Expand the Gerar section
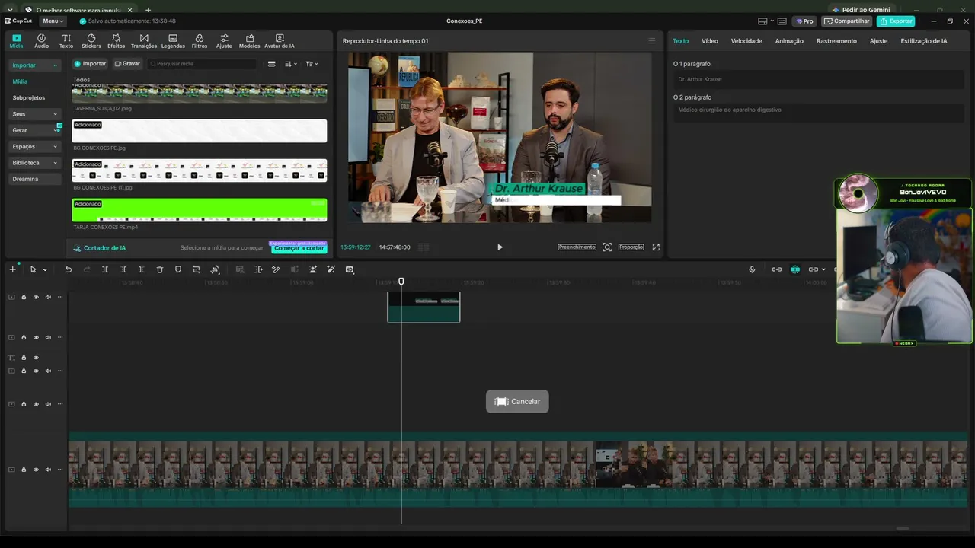 point(55,130)
